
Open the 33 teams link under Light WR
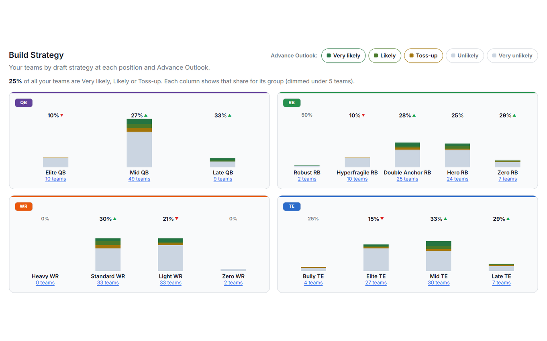171,283
